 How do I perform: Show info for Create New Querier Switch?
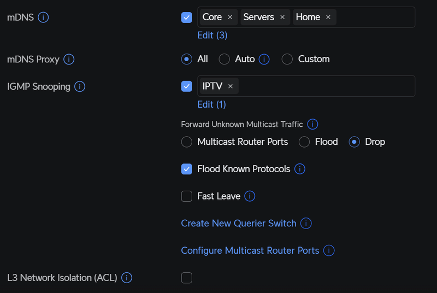click(x=306, y=223)
